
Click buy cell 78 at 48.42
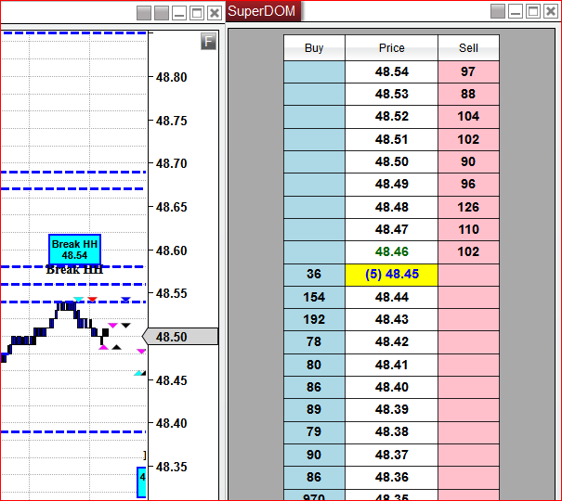(x=314, y=342)
